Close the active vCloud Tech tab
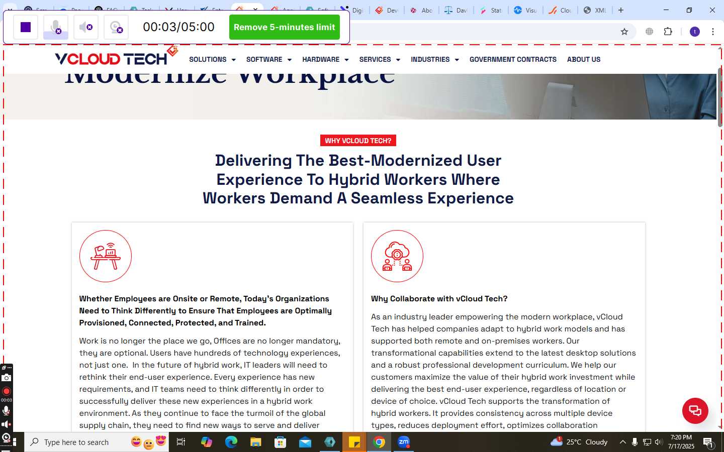 point(255,10)
